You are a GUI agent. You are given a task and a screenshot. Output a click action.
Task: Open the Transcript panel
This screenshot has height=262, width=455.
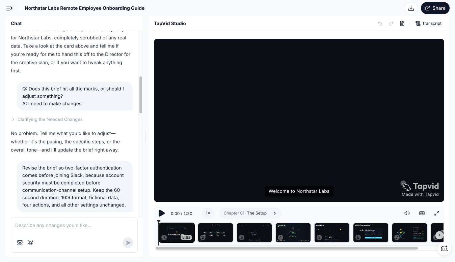tap(429, 23)
